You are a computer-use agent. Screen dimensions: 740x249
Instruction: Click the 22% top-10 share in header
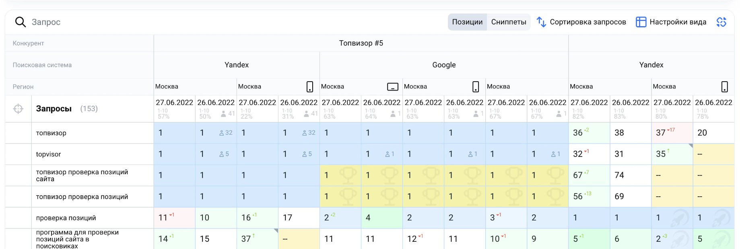pyautogui.click(x=246, y=117)
